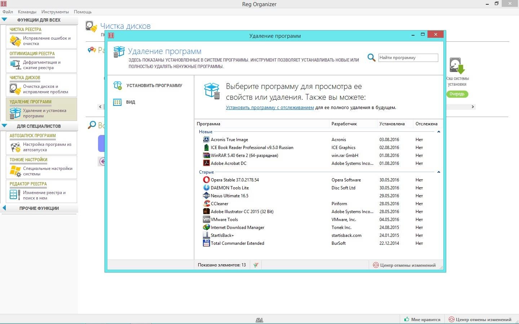Click the Мне нравится button

click(x=422, y=319)
